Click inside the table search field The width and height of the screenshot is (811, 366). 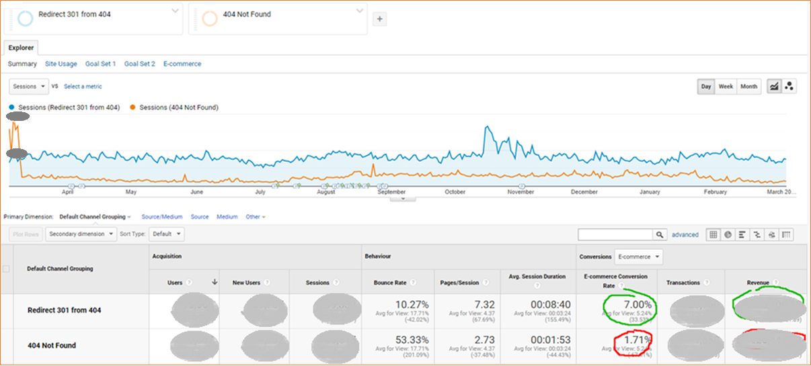coord(615,234)
